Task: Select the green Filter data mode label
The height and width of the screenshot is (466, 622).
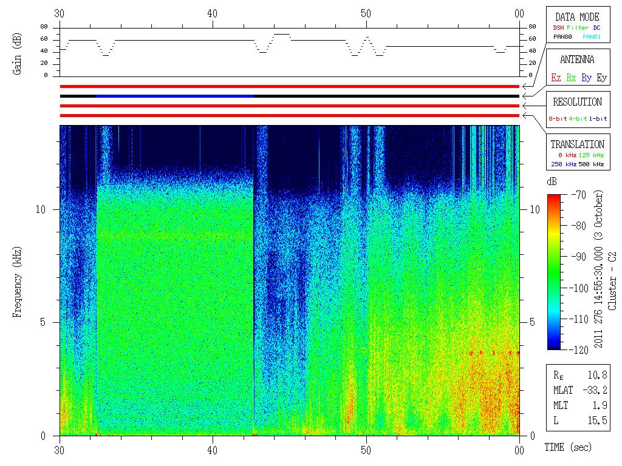Action: tap(578, 28)
